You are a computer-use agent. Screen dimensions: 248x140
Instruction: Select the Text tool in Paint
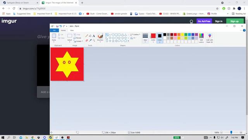pos(94,36)
